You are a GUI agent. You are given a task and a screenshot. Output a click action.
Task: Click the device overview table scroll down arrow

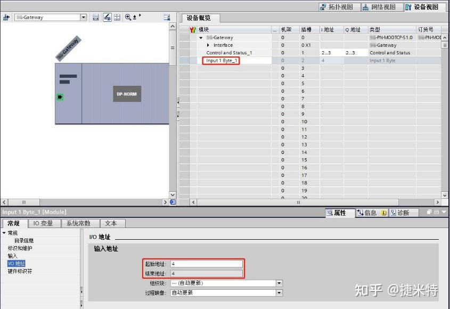pos(445,195)
